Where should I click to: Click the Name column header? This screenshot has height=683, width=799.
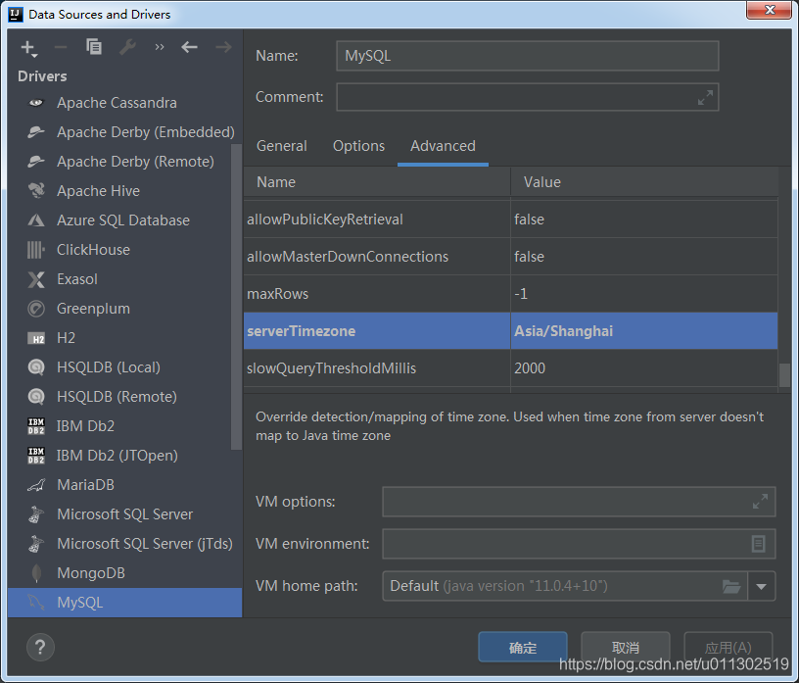(377, 182)
